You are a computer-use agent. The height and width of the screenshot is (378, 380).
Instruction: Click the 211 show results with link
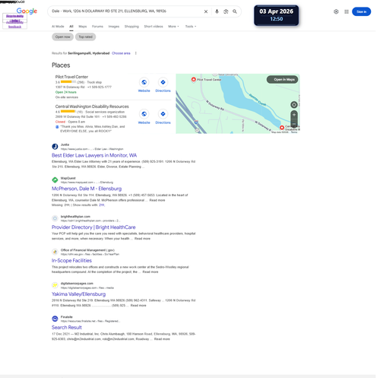pos(102,205)
